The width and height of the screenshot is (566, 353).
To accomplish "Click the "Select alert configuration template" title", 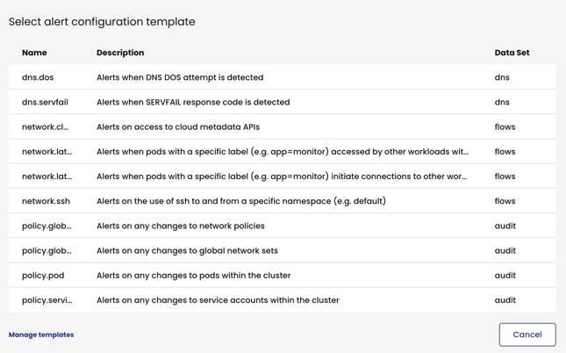I will 102,22.
